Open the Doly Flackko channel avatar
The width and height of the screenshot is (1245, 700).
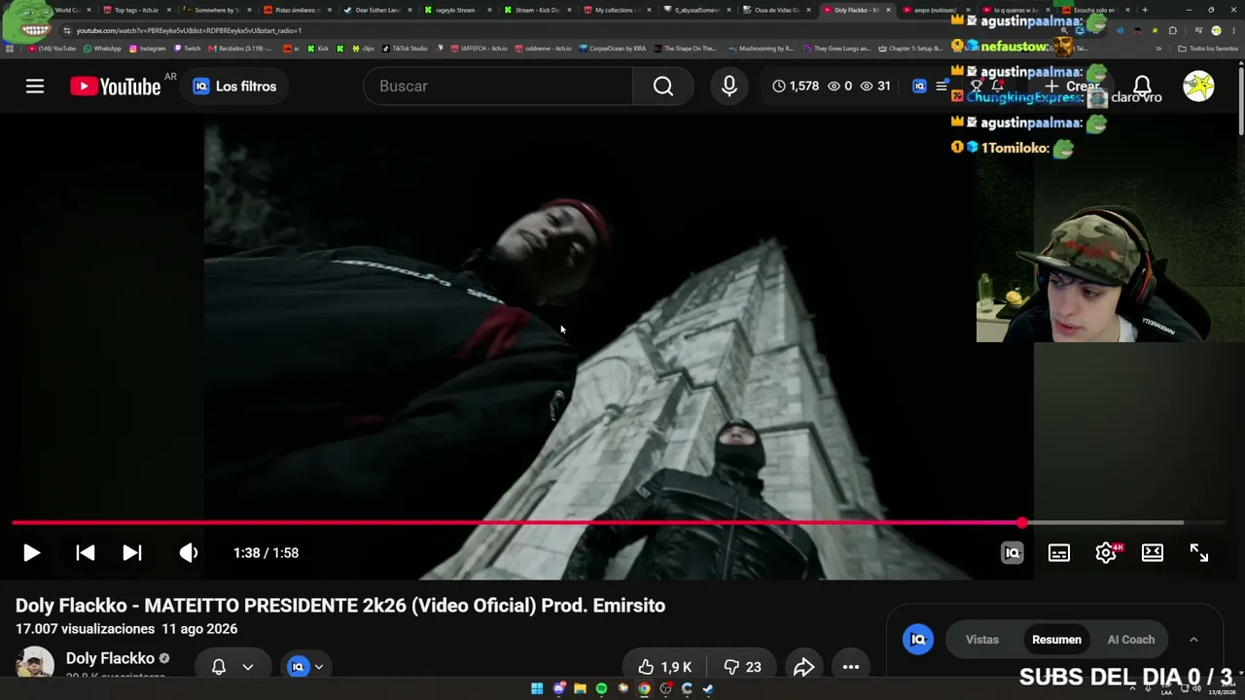35,664
